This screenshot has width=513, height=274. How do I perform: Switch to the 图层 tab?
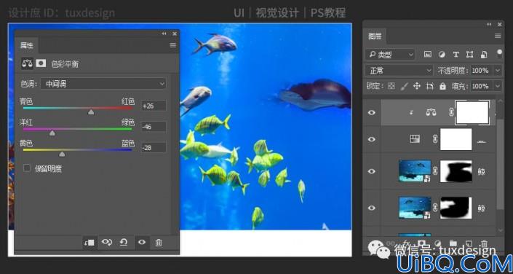pos(375,36)
